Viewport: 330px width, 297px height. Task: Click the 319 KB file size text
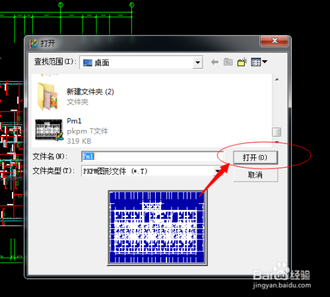pyautogui.click(x=79, y=141)
